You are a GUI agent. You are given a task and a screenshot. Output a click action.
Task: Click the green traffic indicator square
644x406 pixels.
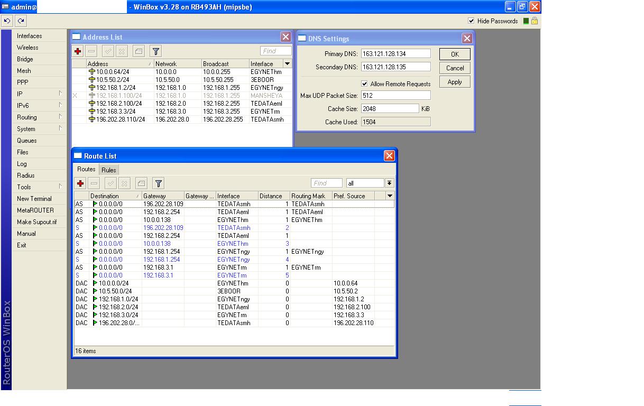coord(526,21)
